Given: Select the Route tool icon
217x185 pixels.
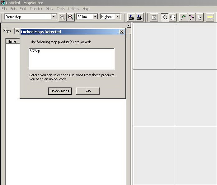Looking at the screenshot, I should 191,17.
